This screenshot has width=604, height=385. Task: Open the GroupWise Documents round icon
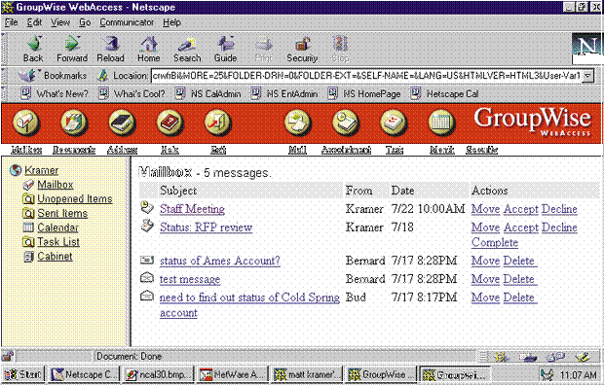[74, 123]
